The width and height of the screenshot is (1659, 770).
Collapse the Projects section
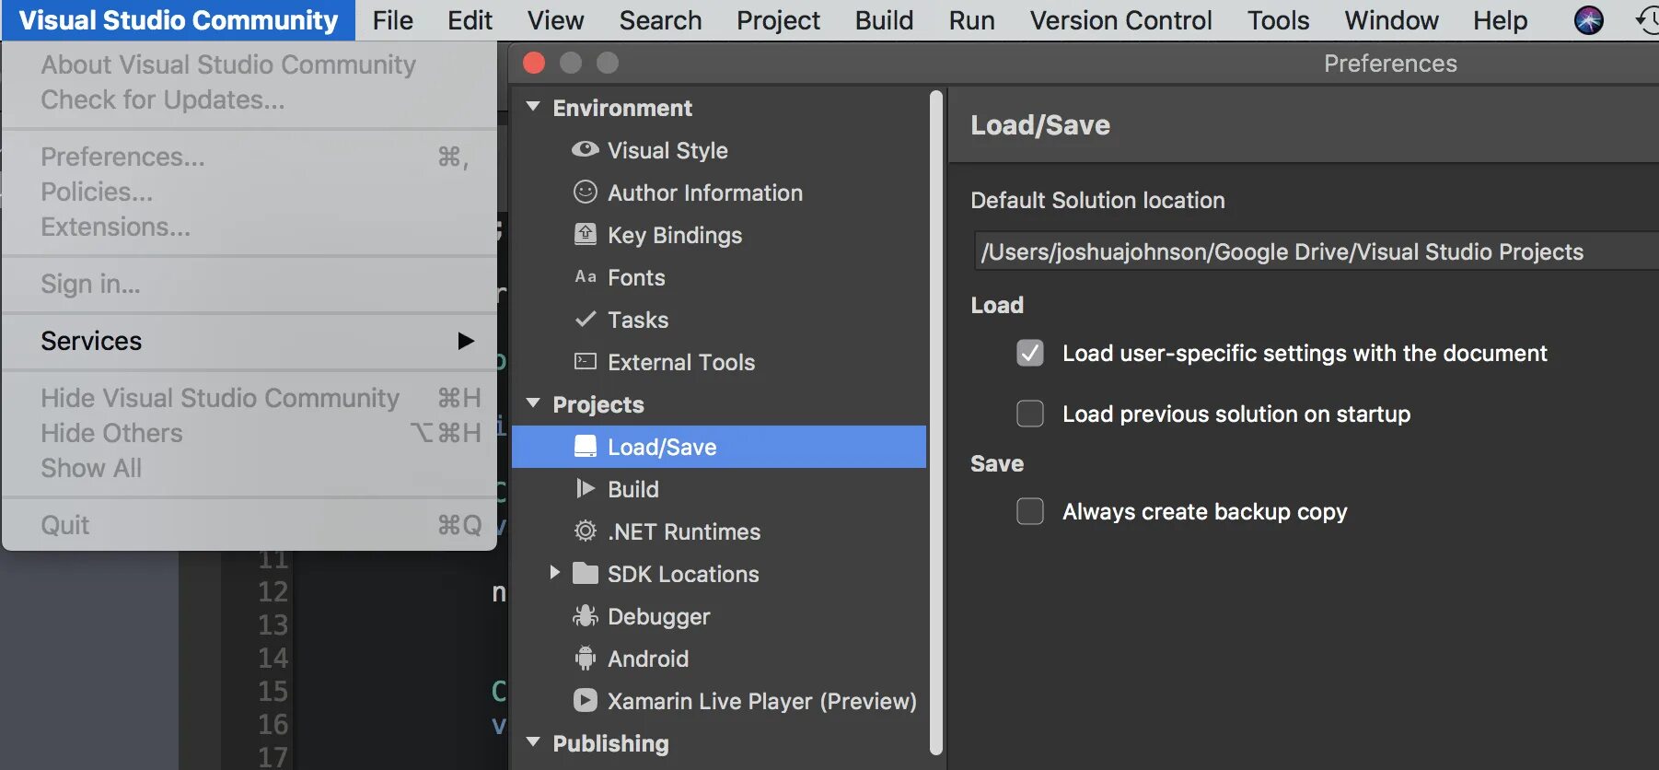533,403
